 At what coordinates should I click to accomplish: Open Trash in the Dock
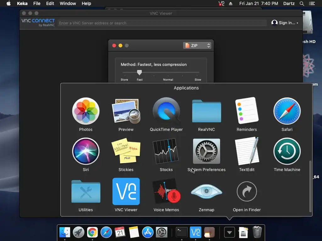pos(257,232)
